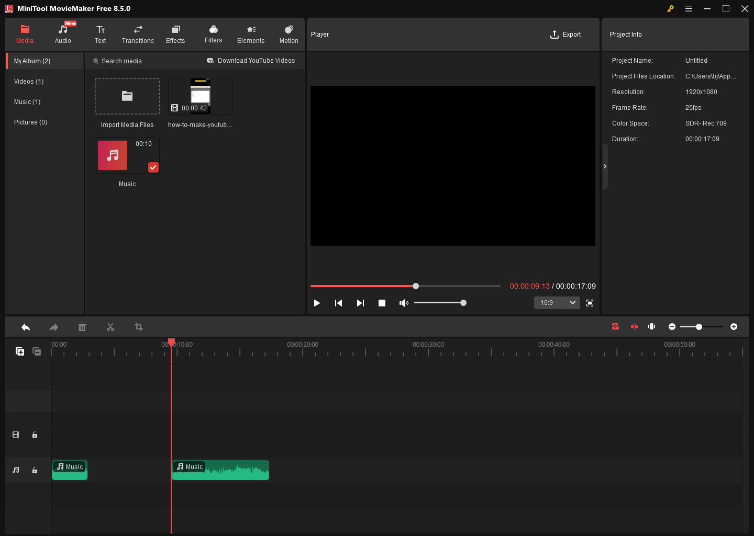Screen dimensions: 754x536
Task: Undo the last action
Action: [x=26, y=327]
